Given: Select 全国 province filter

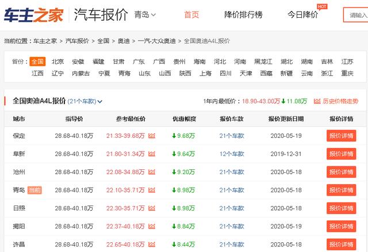Looking at the screenshot, I should pyautogui.click(x=37, y=61).
